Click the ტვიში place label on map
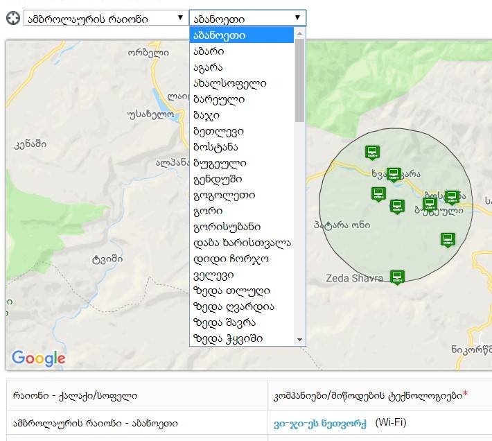Screen dimensions: 492x441 (107, 259)
